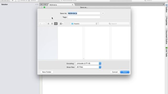Open the Document Outline side panel
The height and width of the screenshot is (94, 168).
166,36
